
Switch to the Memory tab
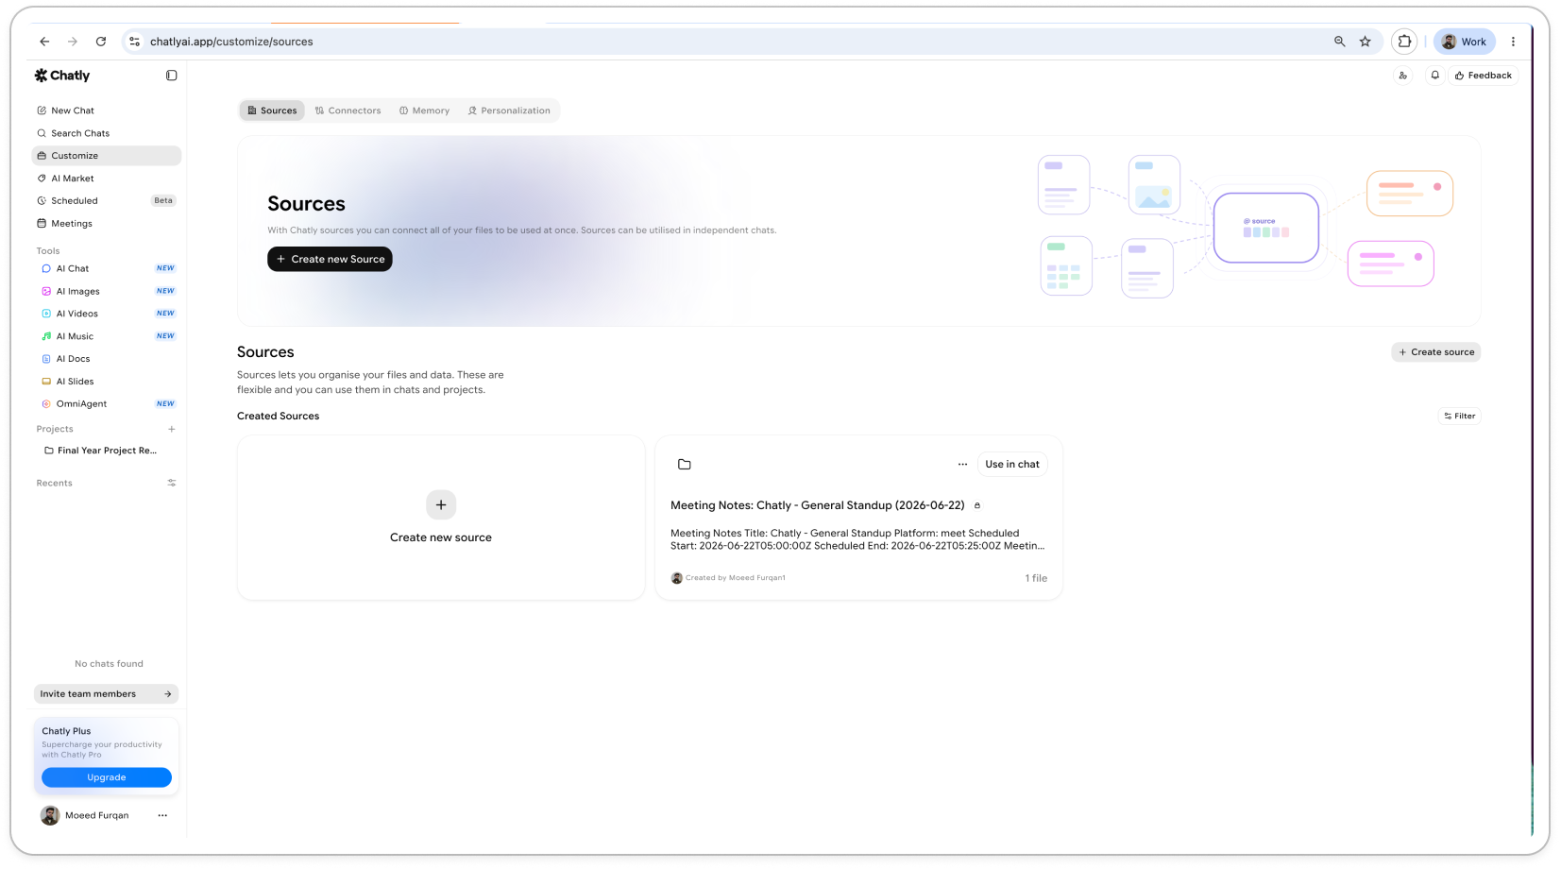click(x=424, y=111)
